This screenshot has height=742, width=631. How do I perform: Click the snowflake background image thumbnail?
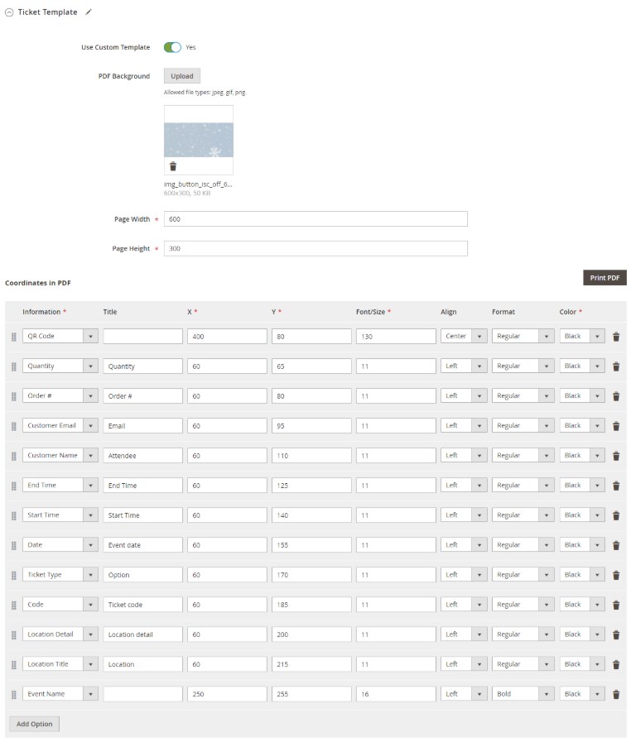199,139
